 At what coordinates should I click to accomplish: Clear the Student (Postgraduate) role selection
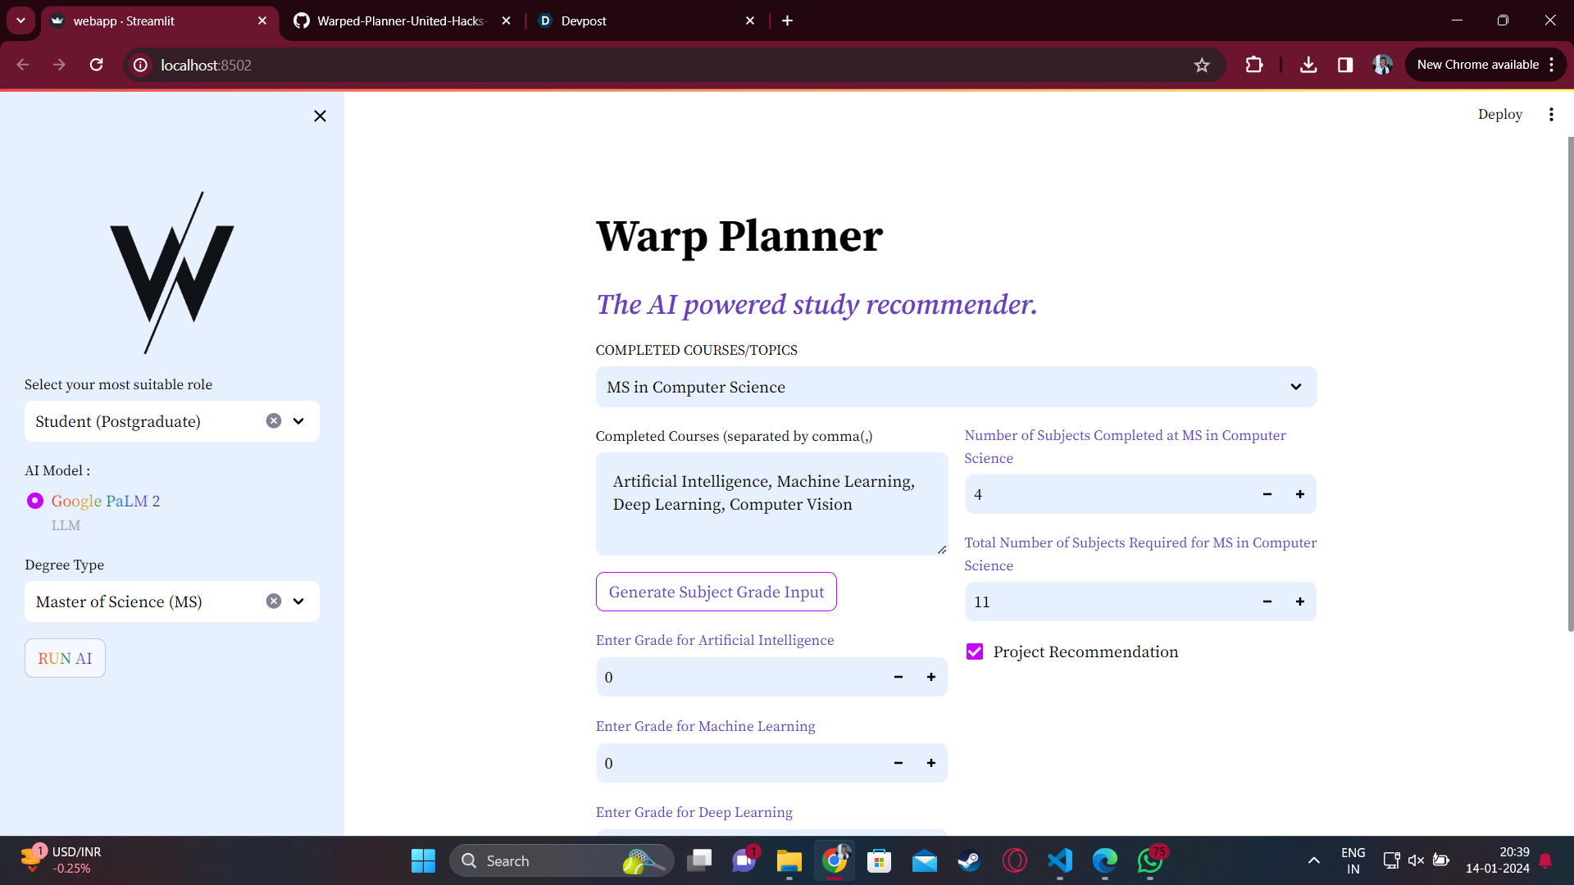pos(274,421)
